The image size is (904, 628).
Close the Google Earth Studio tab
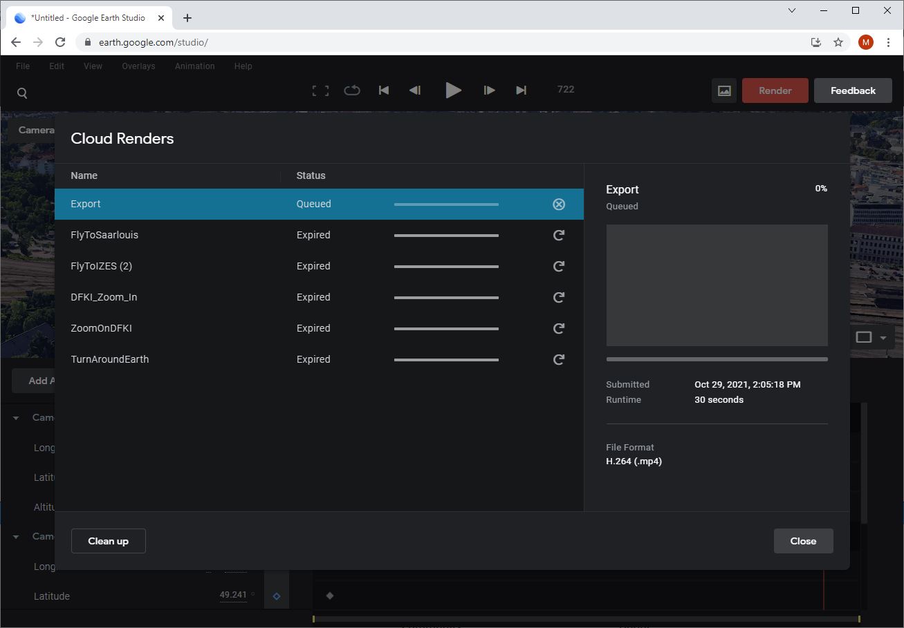160,18
